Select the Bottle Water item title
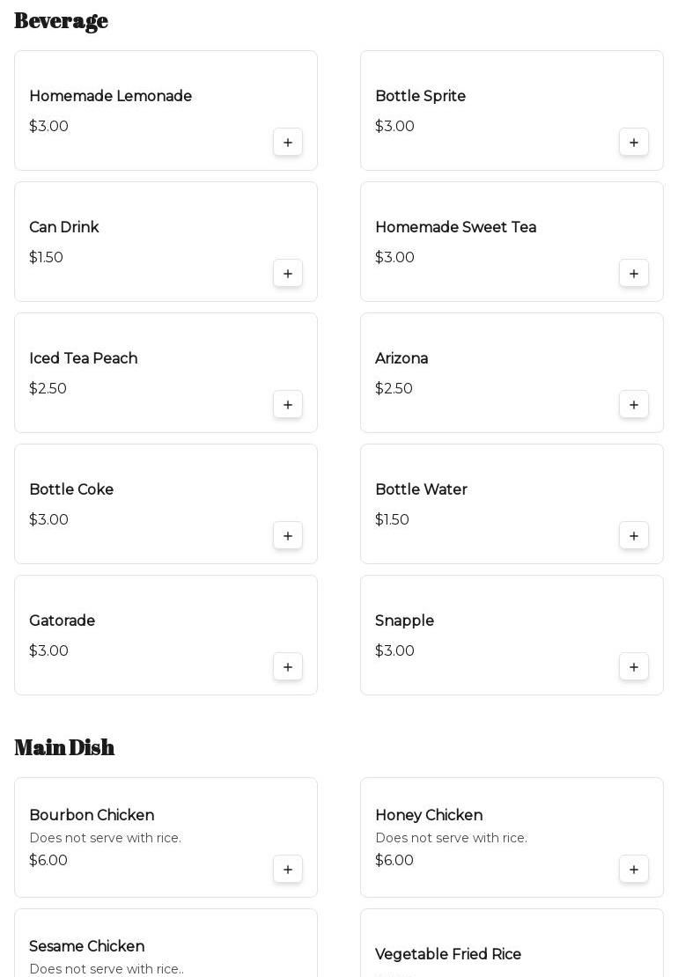The width and height of the screenshot is (678, 977). coord(421,489)
